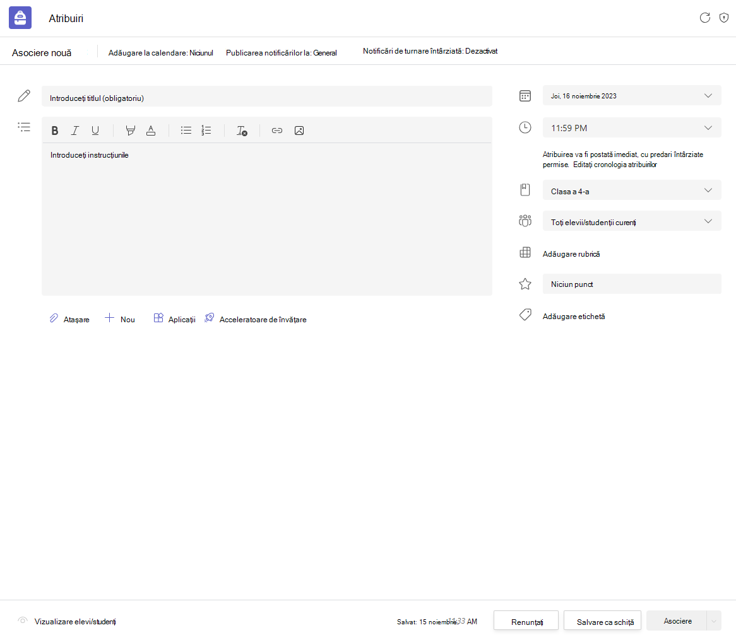Image resolution: width=736 pixels, height=635 pixels.
Task: Expand Toți elevii/studenții curenți dropdown
Action: pyautogui.click(x=632, y=222)
